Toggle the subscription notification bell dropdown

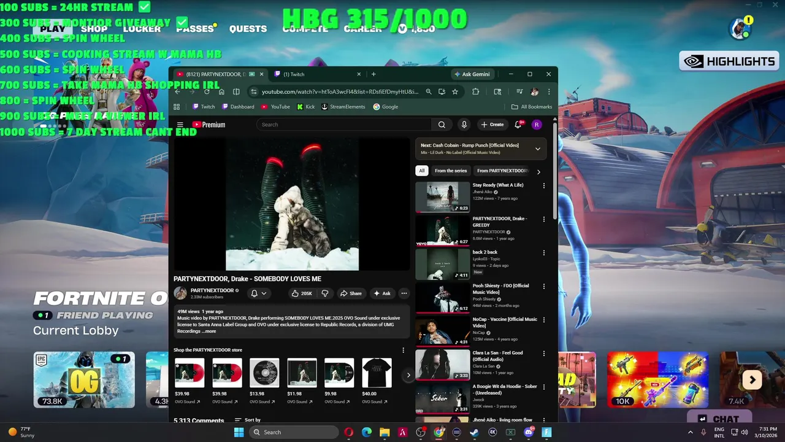click(x=258, y=293)
